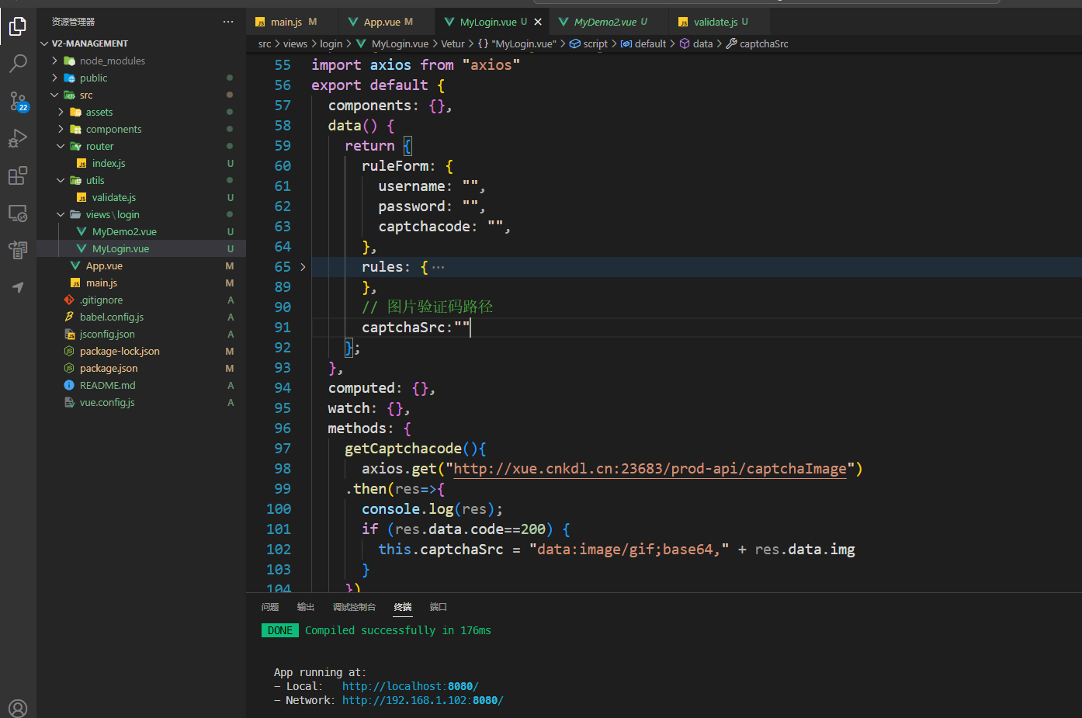This screenshot has width=1082, height=718.
Task: Close the MyLogin.vue editor tab
Action: 538,22
